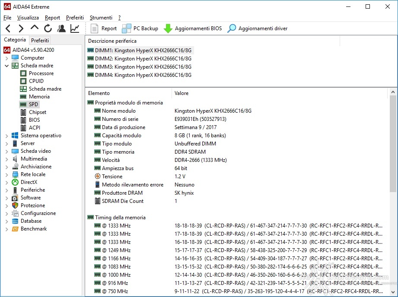Click the Aggiornamenti driver label

point(263,28)
